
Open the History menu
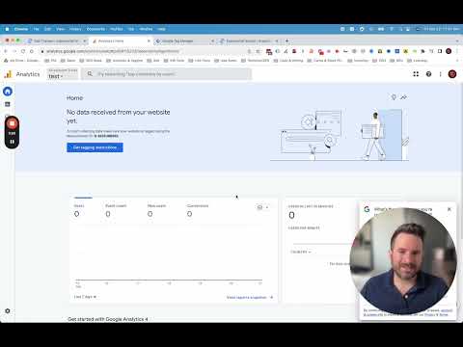(x=75, y=29)
